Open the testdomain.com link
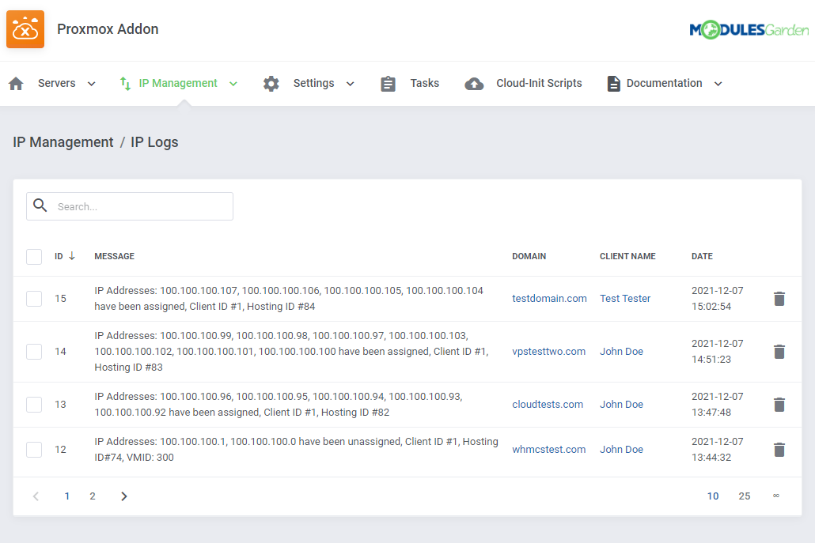The width and height of the screenshot is (815, 543). [x=549, y=299]
